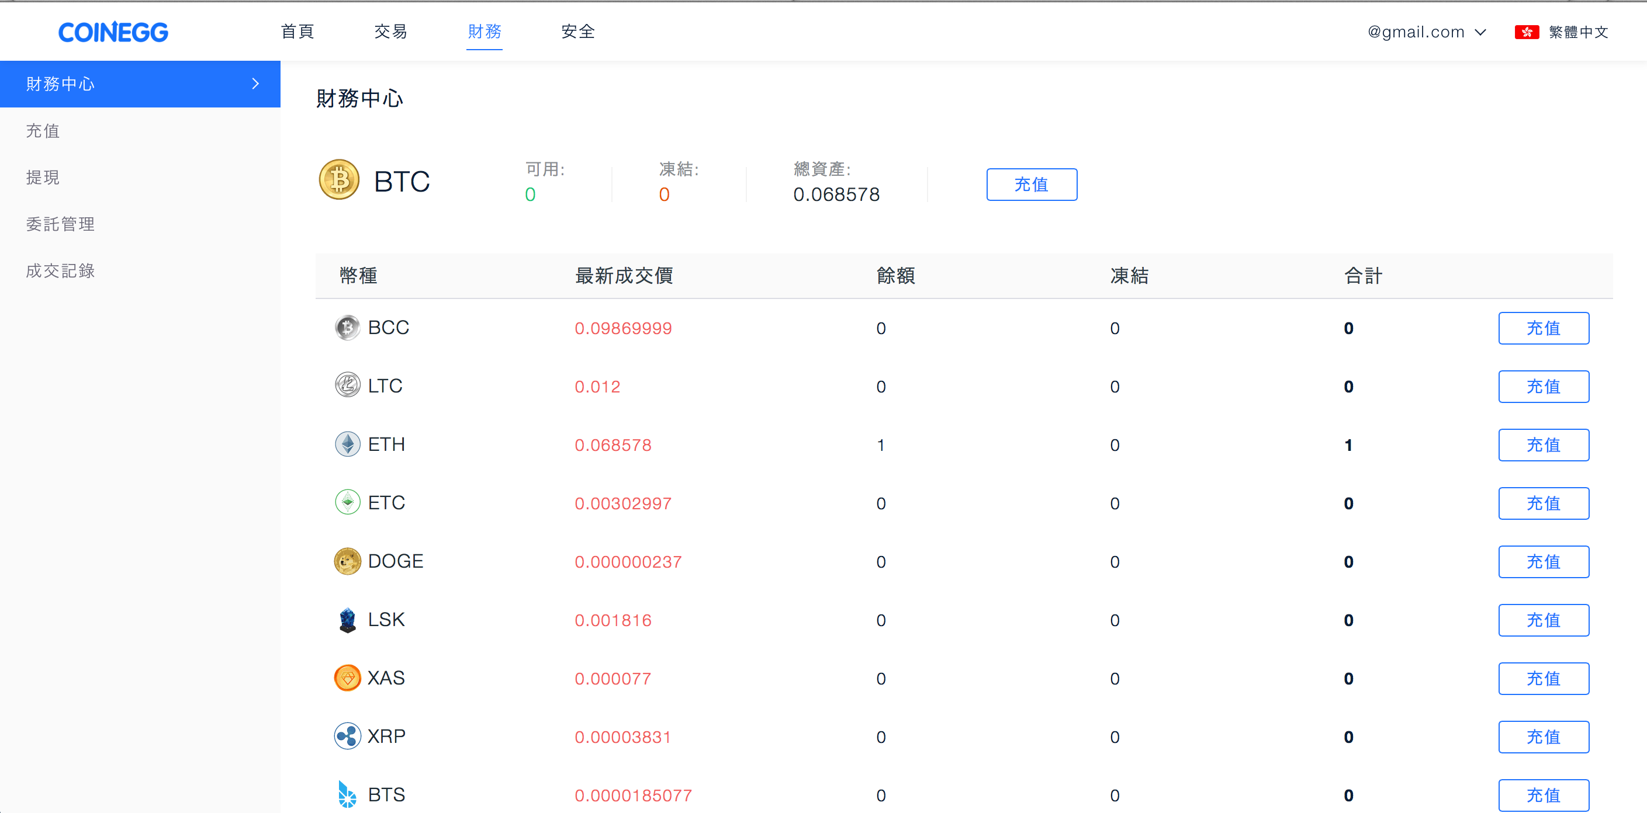This screenshot has height=813, width=1647.
Task: Click the 合計 column header
Action: pos(1363,276)
